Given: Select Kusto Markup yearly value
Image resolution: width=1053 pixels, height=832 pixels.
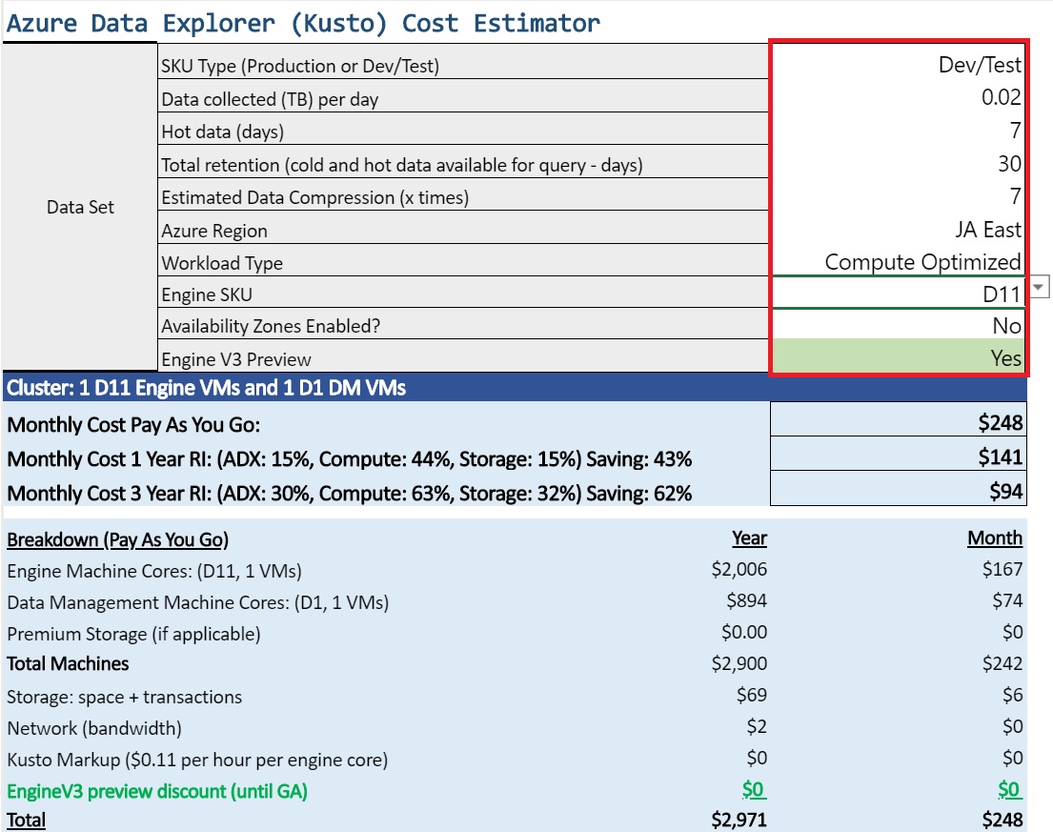Looking at the screenshot, I should [757, 758].
